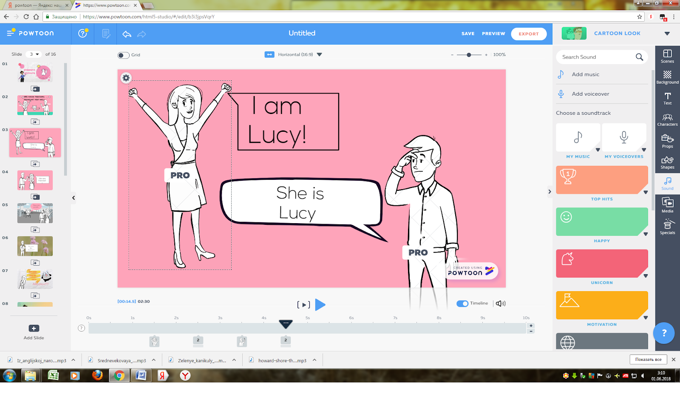The image size is (680, 414).
Task: Click transition icon below slide 01
Action: point(35,89)
